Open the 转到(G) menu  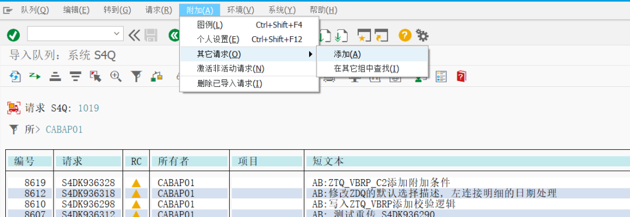[117, 10]
